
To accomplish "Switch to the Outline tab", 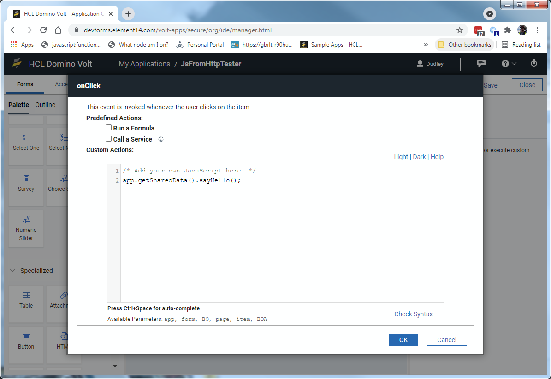I will [x=45, y=105].
